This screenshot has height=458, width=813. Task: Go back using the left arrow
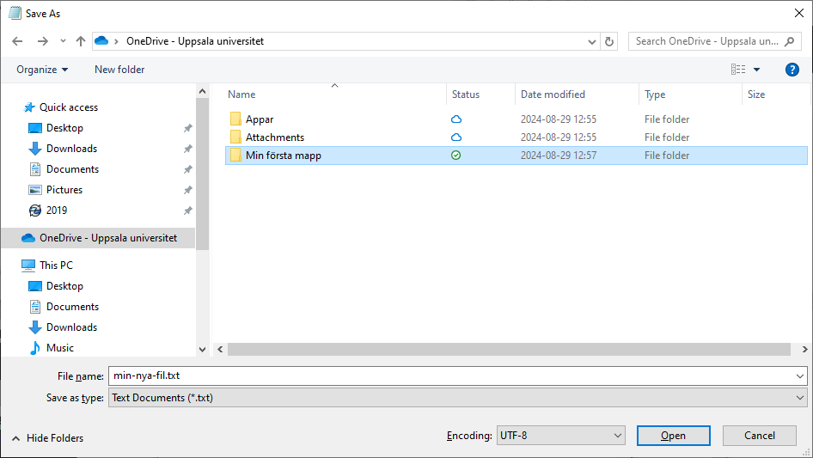(17, 41)
